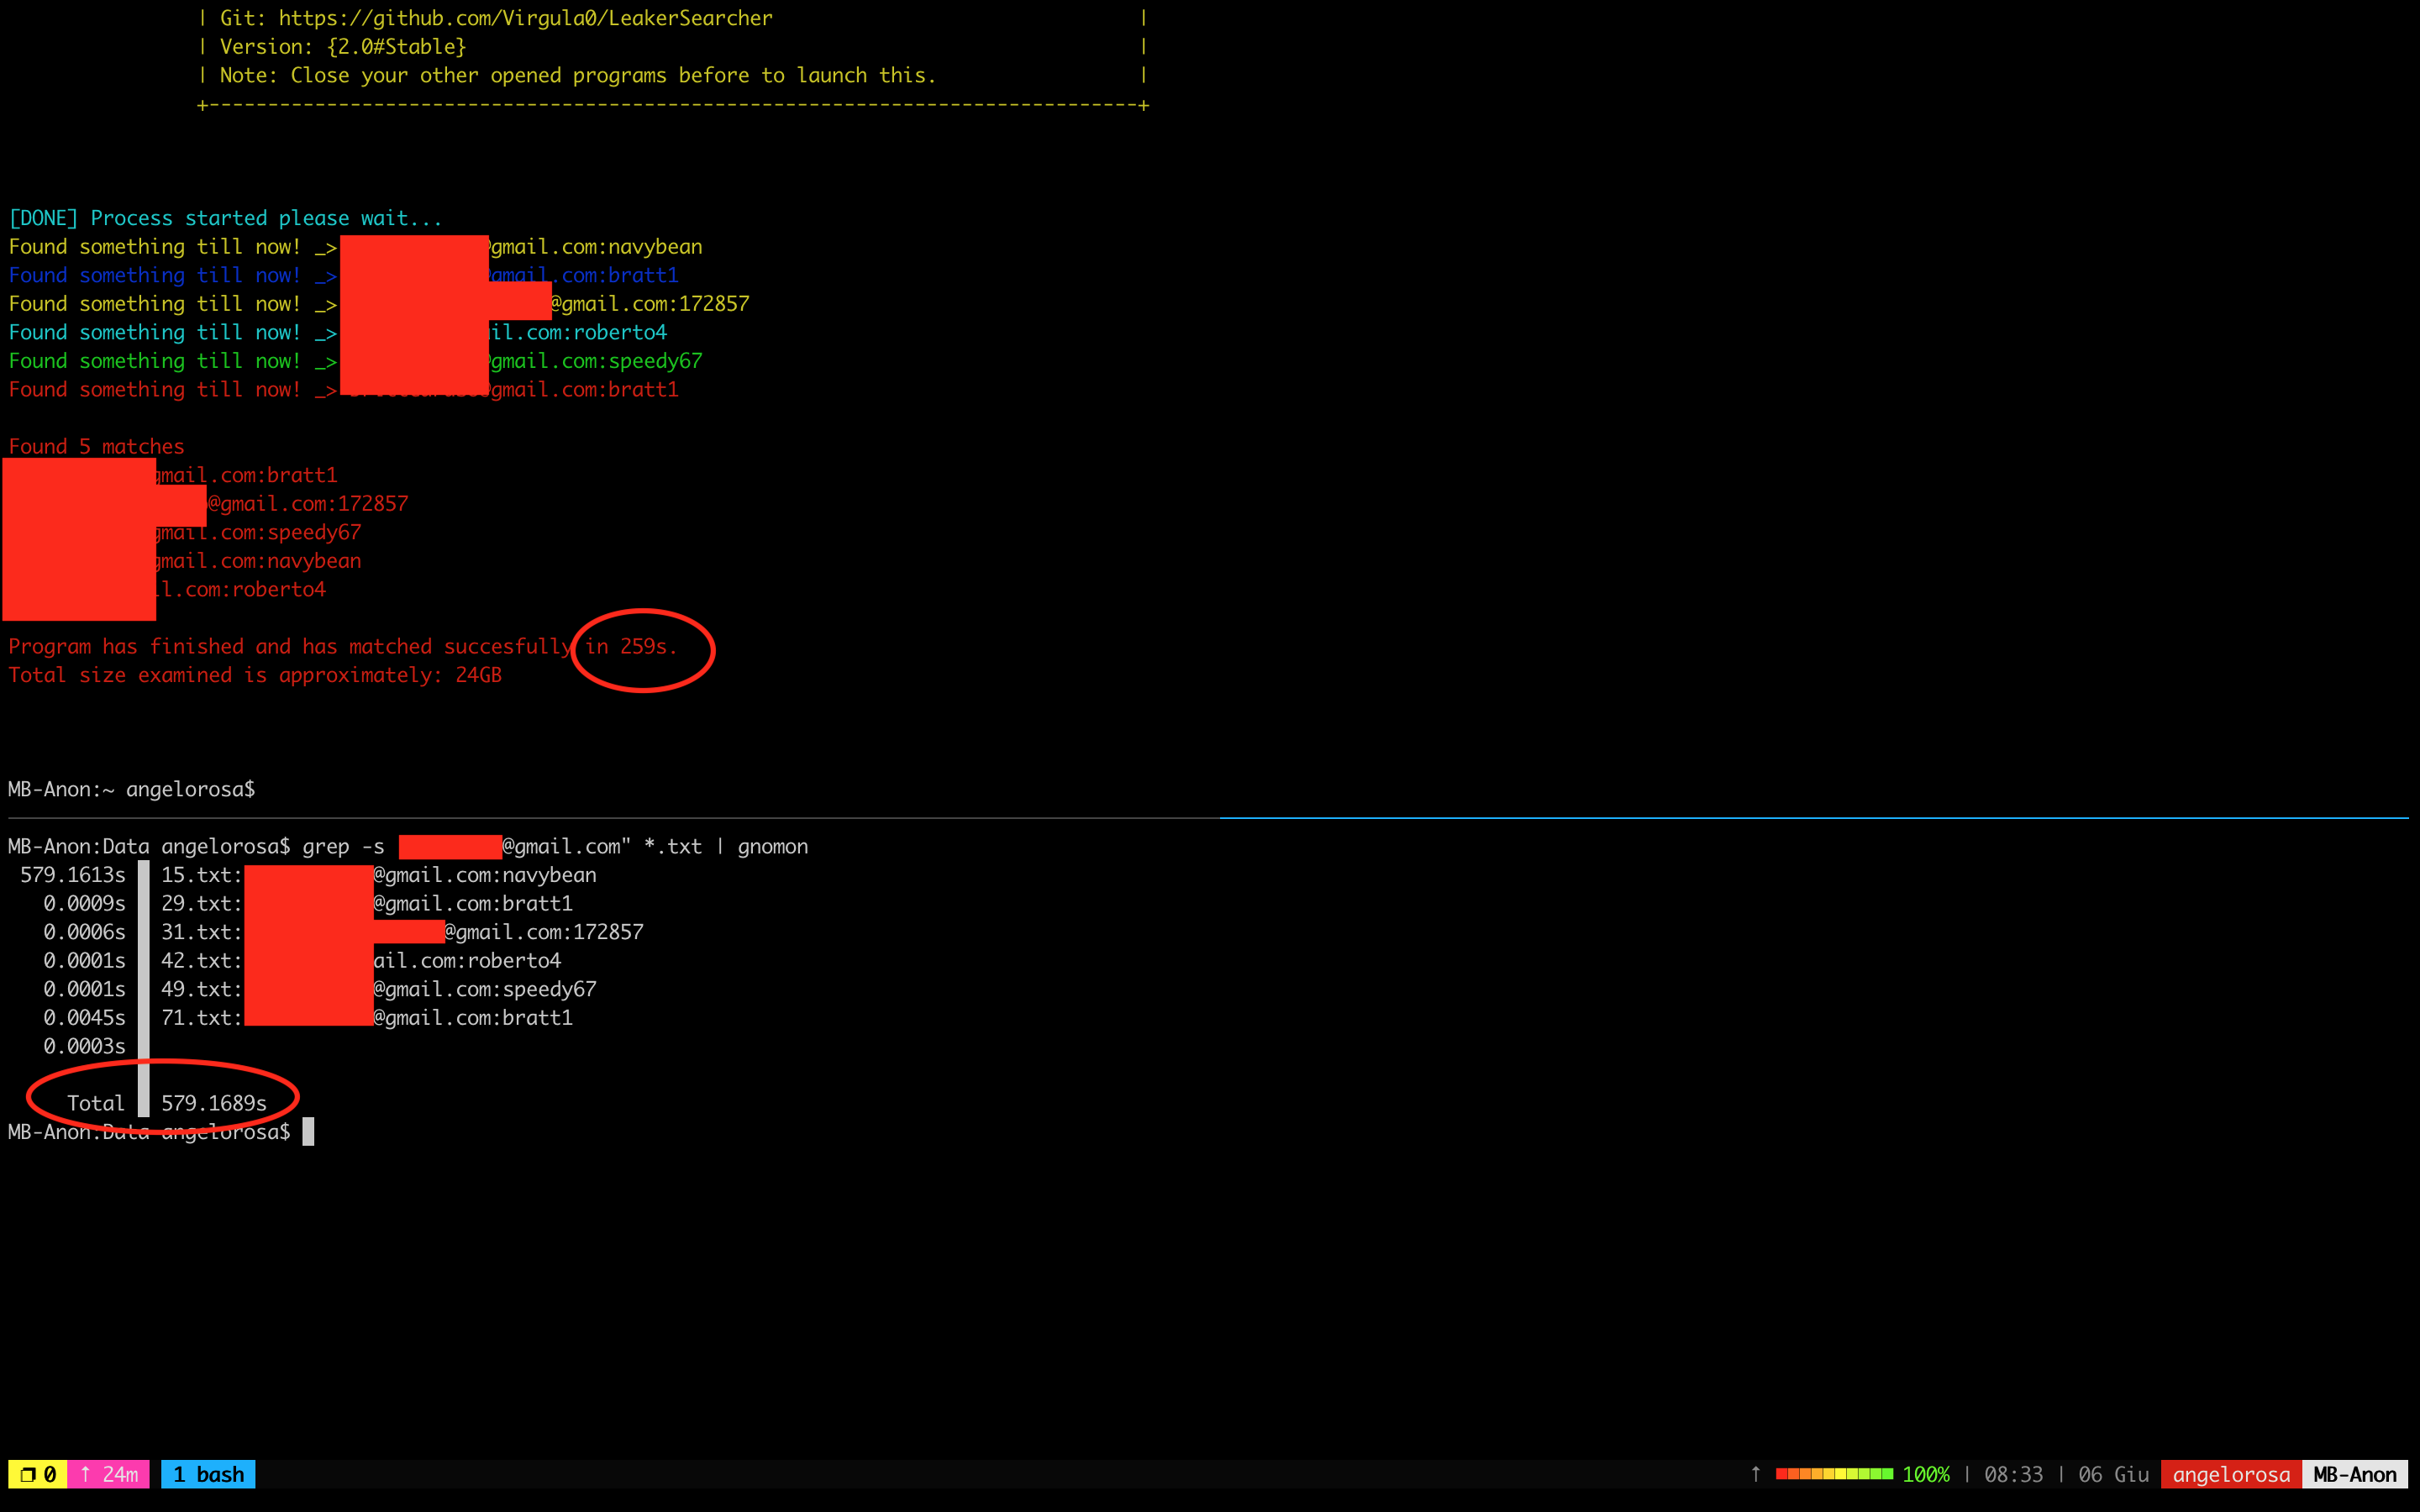Click the 'Total' label in gnomon output
Screen dimensions: 2420x1512
click(x=95, y=1103)
